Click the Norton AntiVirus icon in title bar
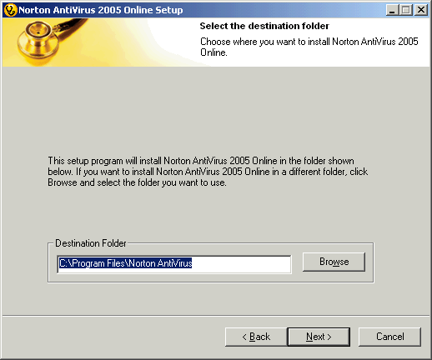Image resolution: width=432 pixels, height=360 pixels. tap(11, 10)
